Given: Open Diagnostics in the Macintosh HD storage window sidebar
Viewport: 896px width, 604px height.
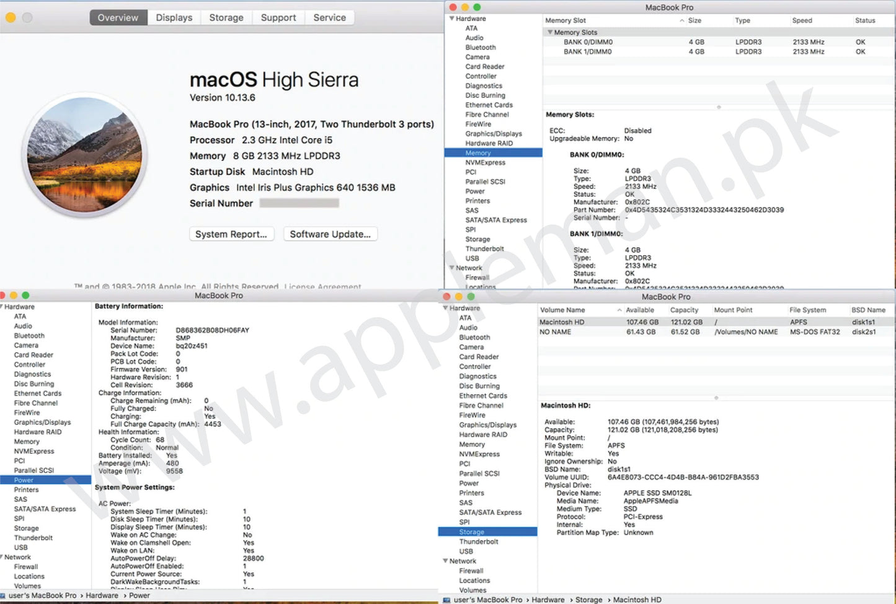Looking at the screenshot, I should click(477, 377).
